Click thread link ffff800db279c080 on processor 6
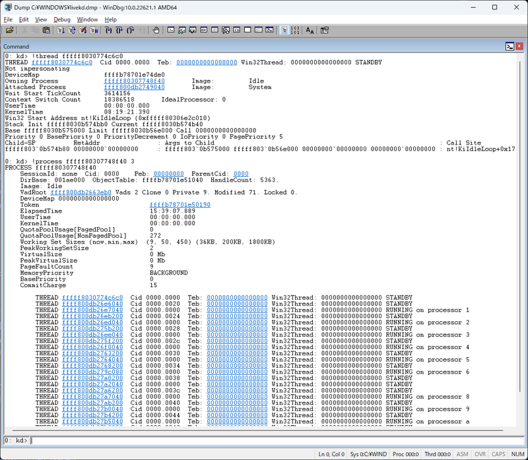 tap(92, 372)
